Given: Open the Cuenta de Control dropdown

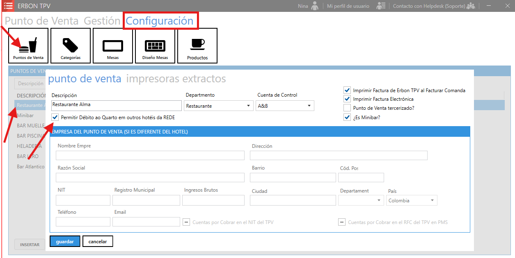Looking at the screenshot, I should (284, 106).
